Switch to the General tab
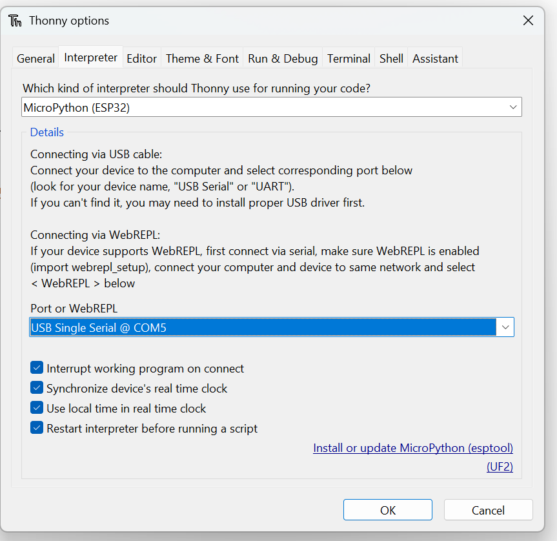Image resolution: width=557 pixels, height=541 pixels. [35, 58]
